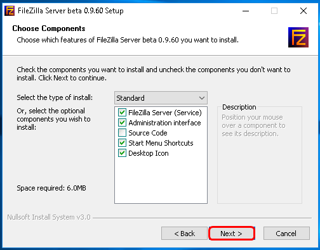Cancel the setup
The height and width of the screenshot is (250, 320).
pyautogui.click(x=286, y=234)
